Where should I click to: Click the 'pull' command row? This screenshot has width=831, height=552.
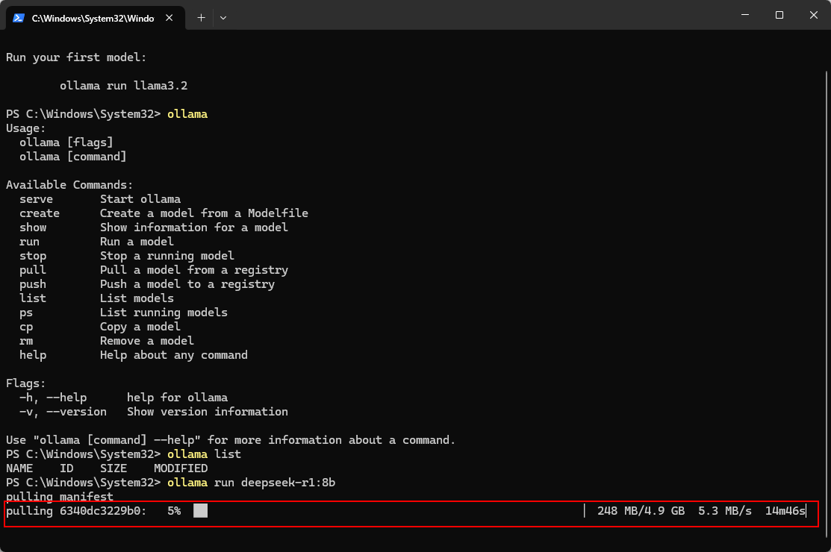(x=154, y=270)
